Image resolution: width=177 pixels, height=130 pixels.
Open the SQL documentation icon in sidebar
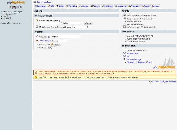pyautogui.click(x=22, y=7)
